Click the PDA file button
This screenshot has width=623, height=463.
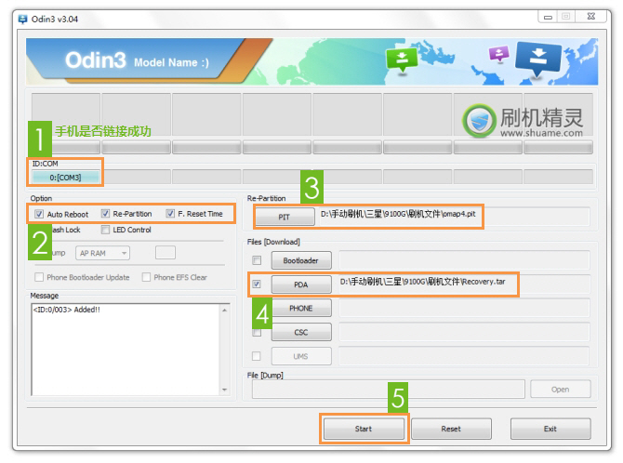point(301,284)
